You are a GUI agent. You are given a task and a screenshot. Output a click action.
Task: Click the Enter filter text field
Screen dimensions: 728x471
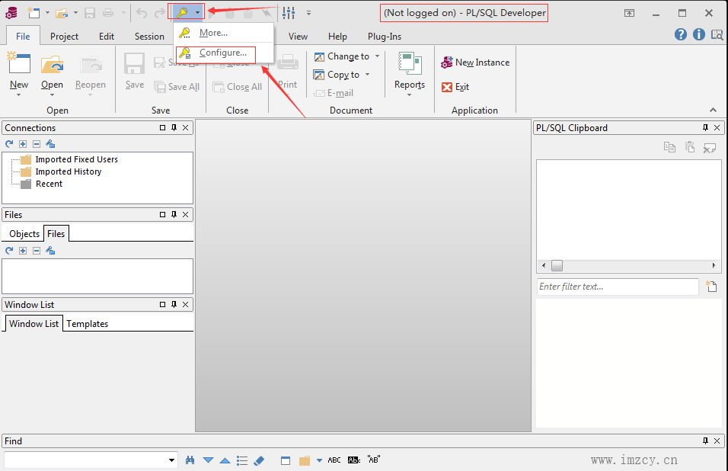coord(617,287)
